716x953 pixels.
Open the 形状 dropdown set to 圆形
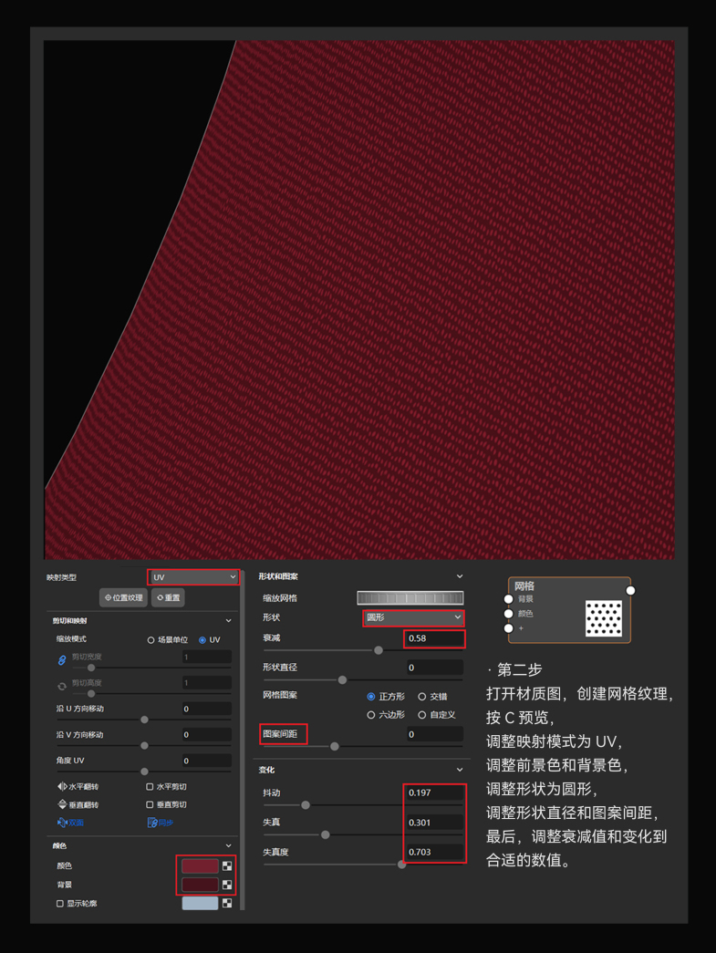click(413, 617)
